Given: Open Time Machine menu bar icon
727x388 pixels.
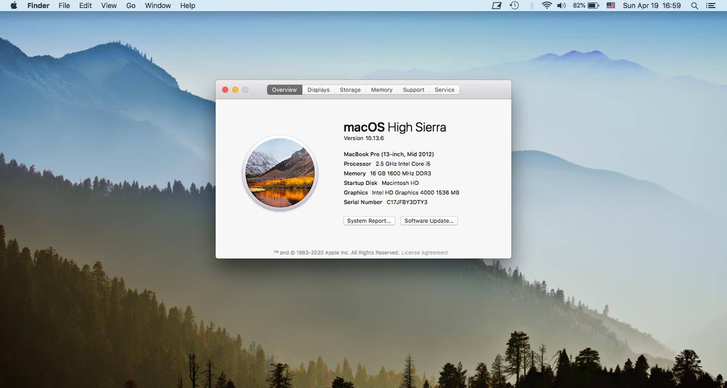Looking at the screenshot, I should click(514, 5).
